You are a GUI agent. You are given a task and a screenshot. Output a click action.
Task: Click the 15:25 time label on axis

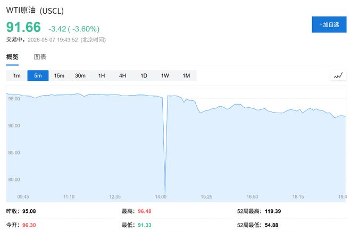pos(206,196)
